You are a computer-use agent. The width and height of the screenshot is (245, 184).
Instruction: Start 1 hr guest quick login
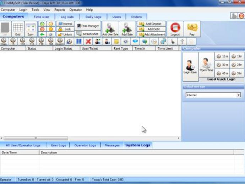pyautogui.click(x=236, y=56)
